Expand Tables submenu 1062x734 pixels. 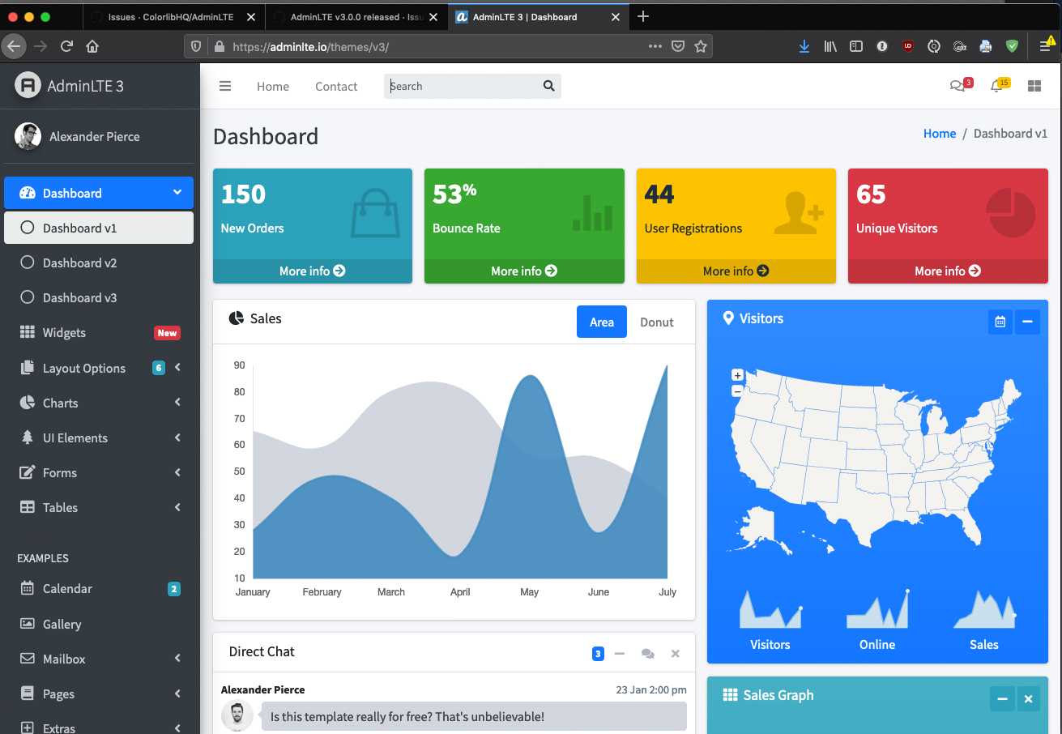(99, 507)
